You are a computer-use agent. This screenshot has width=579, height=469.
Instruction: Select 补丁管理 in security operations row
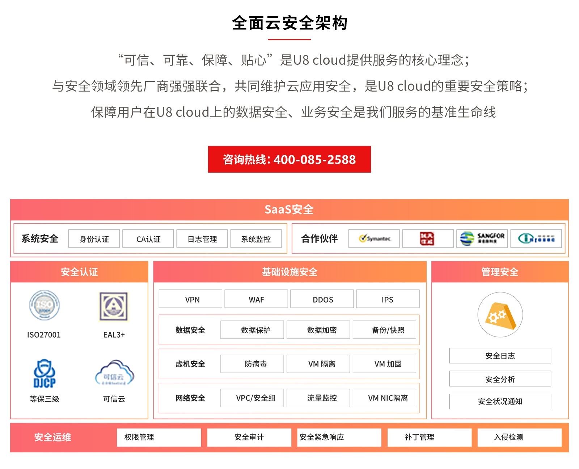[x=429, y=437]
